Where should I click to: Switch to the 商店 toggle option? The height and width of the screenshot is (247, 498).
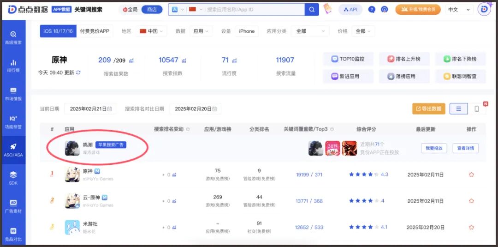pos(152,10)
